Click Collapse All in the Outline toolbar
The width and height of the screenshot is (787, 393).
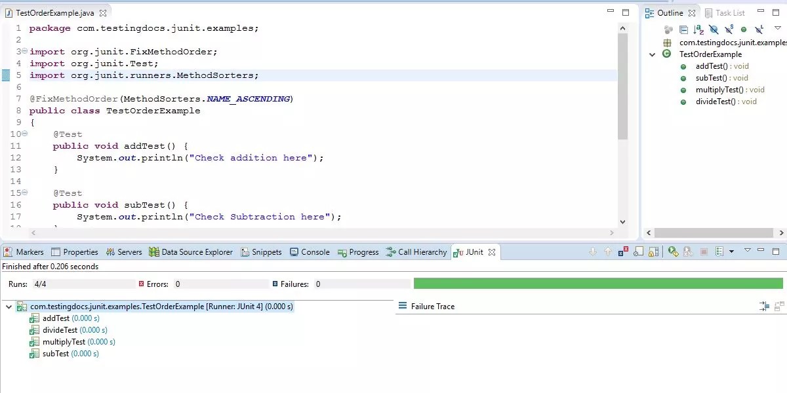pyautogui.click(x=683, y=29)
